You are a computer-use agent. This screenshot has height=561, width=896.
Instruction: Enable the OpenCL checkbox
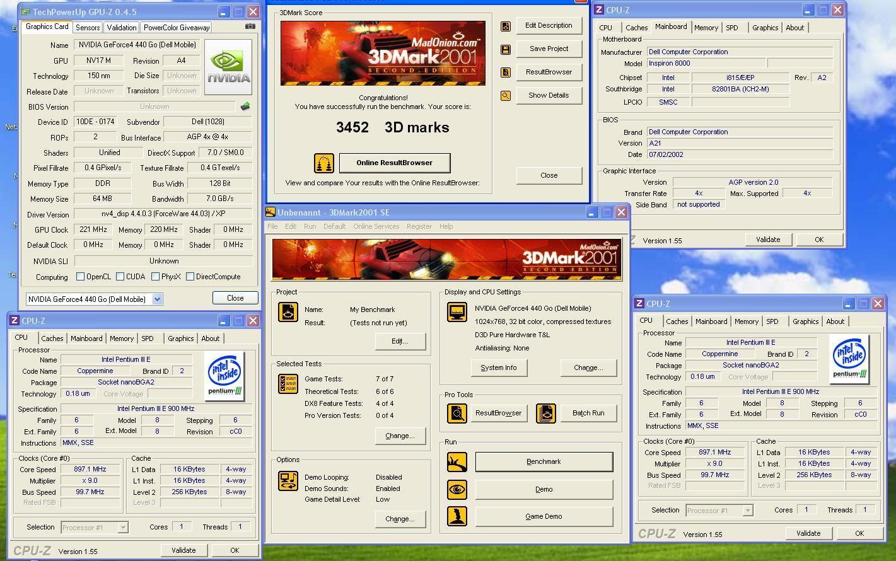pos(80,277)
